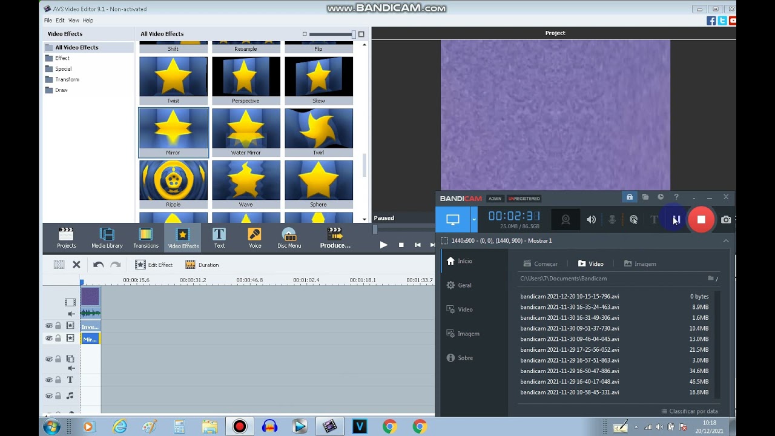Viewport: 775px width, 436px height.
Task: Play the project preview
Action: click(x=383, y=245)
